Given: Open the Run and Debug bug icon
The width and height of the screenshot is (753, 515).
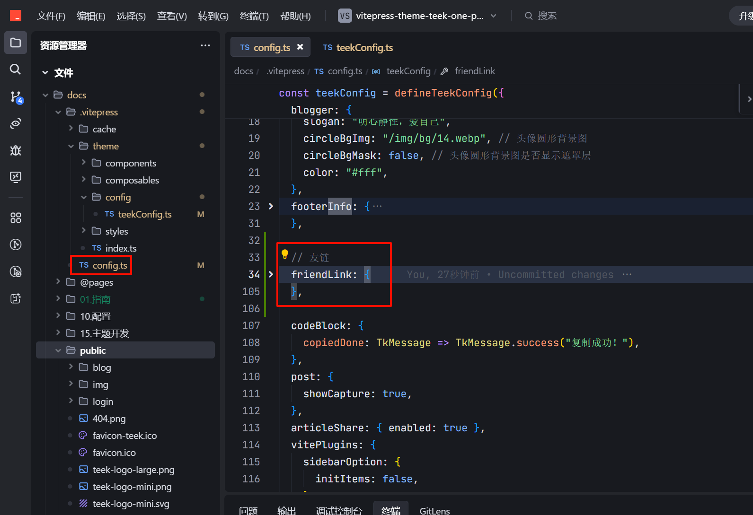Looking at the screenshot, I should 16,150.
